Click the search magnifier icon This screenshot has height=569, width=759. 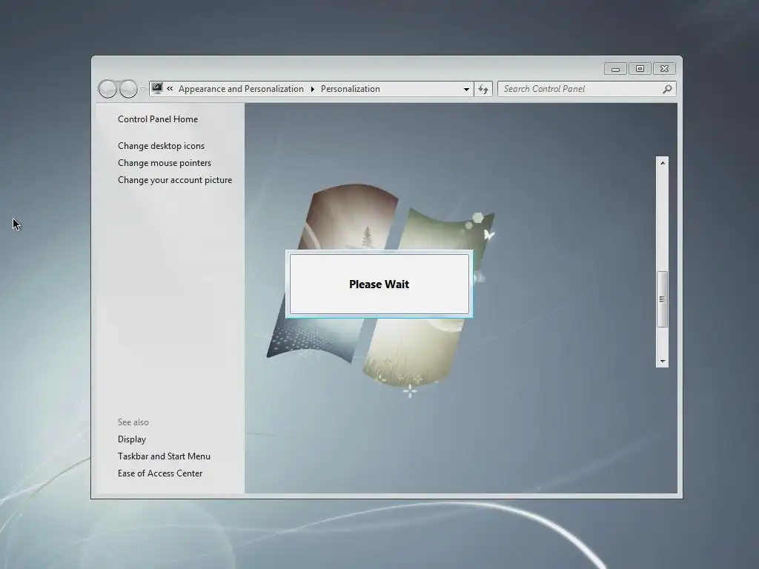coord(668,89)
